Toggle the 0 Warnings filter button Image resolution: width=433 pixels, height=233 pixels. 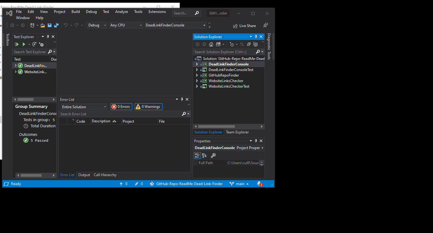click(x=148, y=107)
